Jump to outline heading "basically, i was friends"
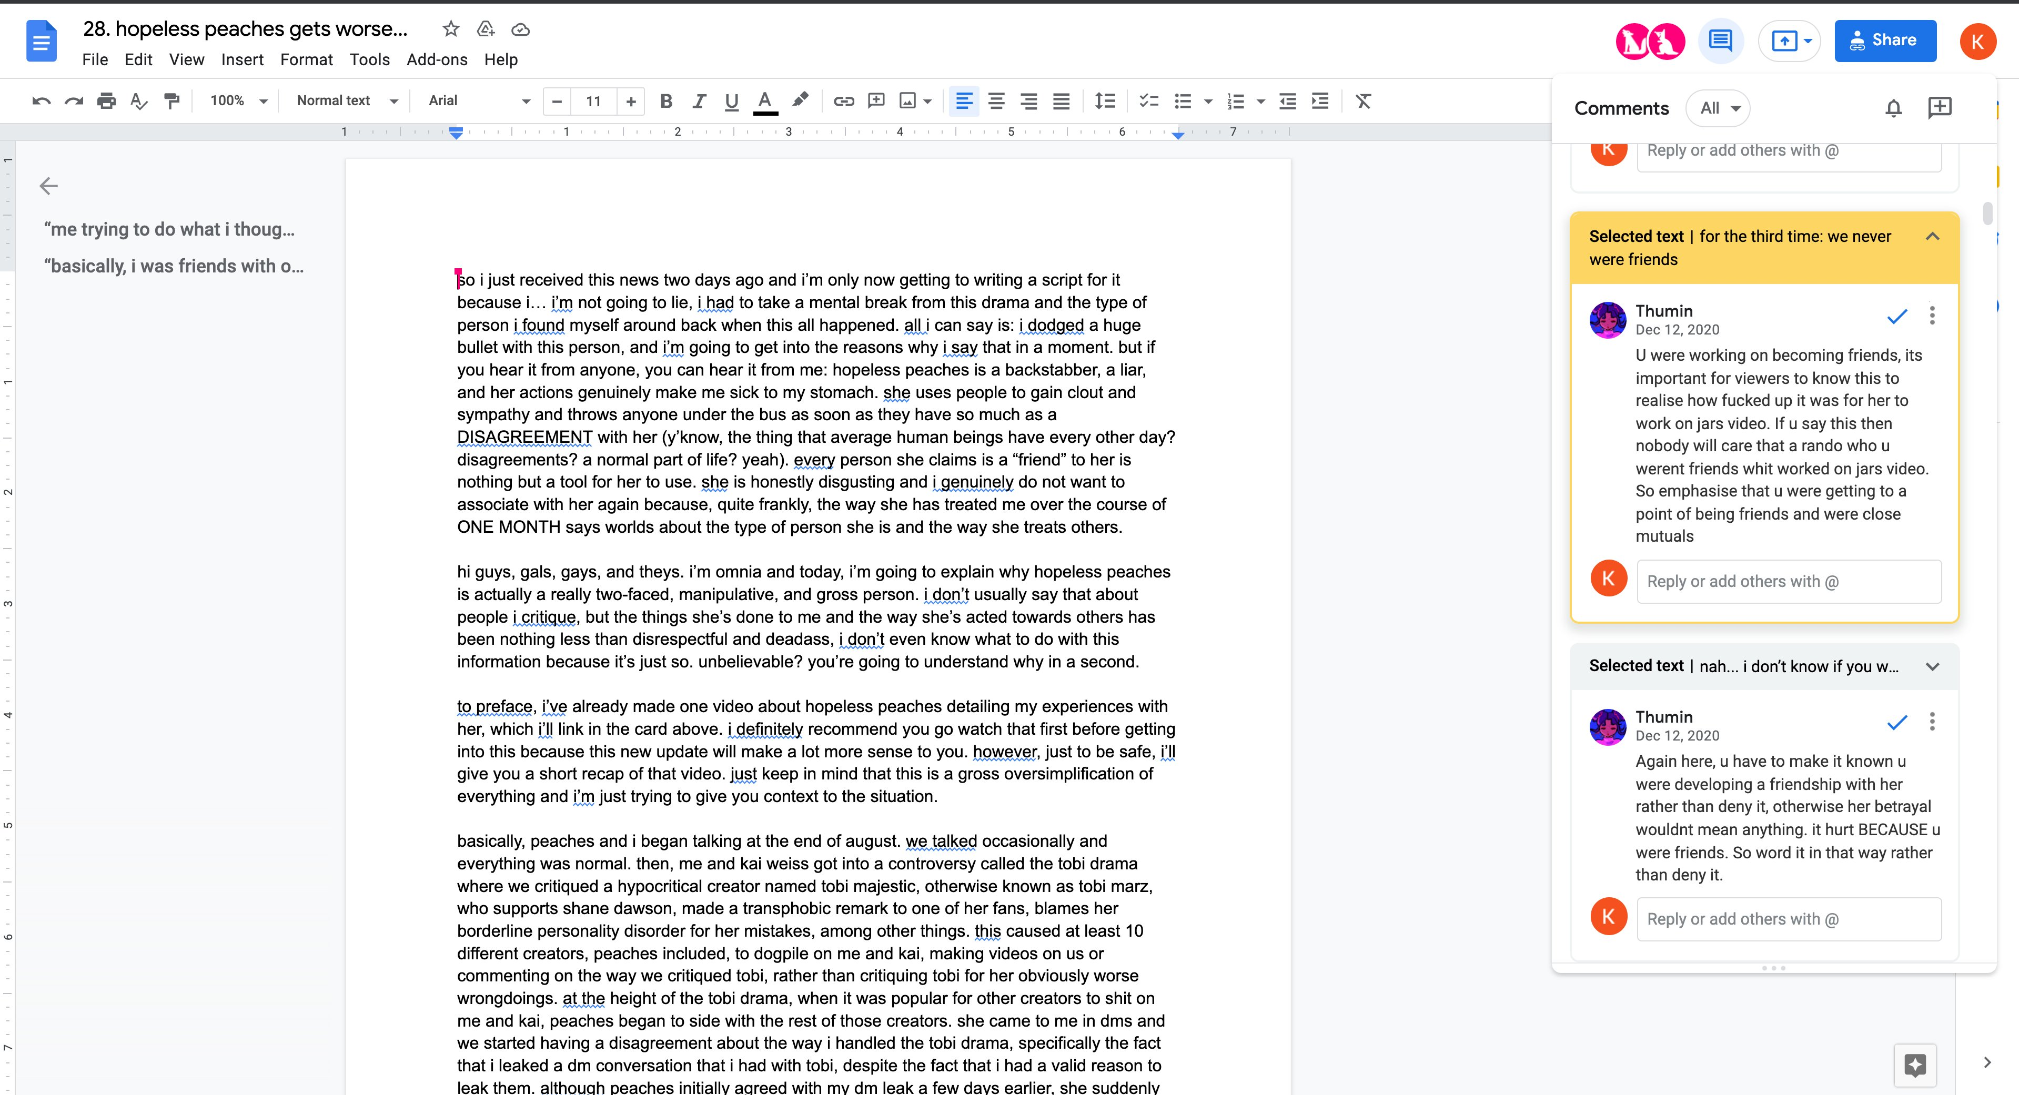 click(x=174, y=267)
